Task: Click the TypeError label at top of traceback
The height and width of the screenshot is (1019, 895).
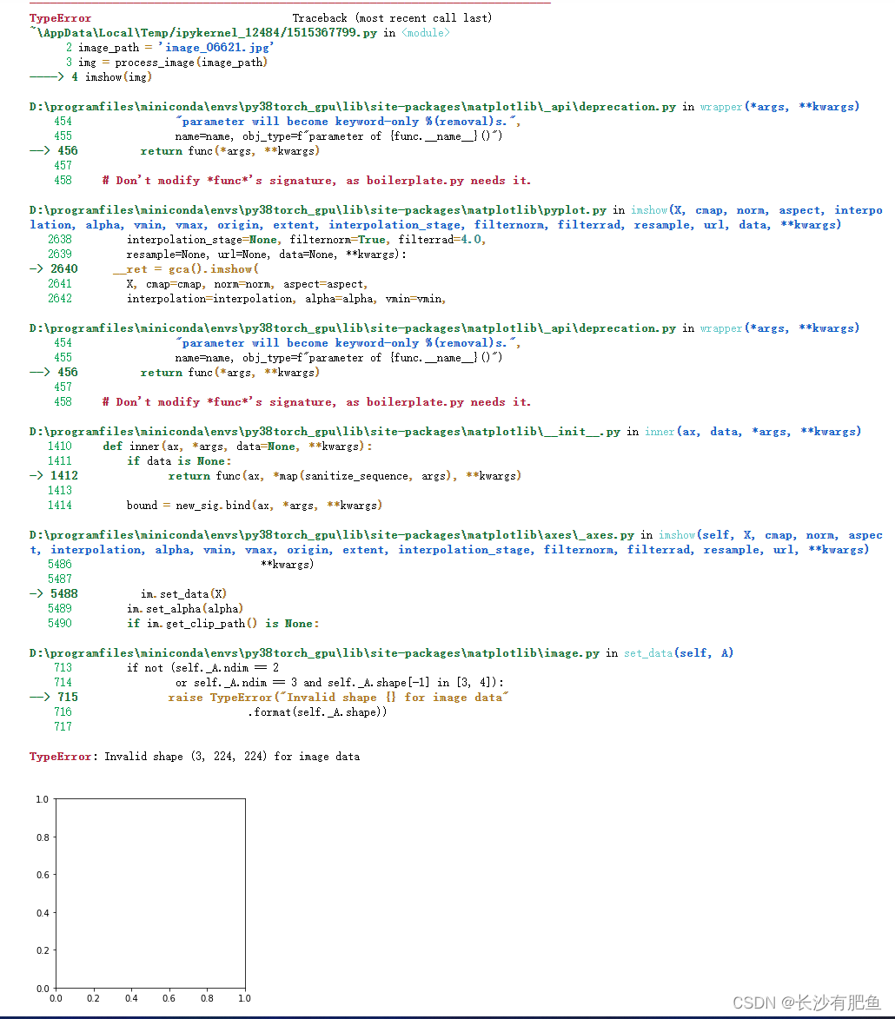Action: coord(59,17)
